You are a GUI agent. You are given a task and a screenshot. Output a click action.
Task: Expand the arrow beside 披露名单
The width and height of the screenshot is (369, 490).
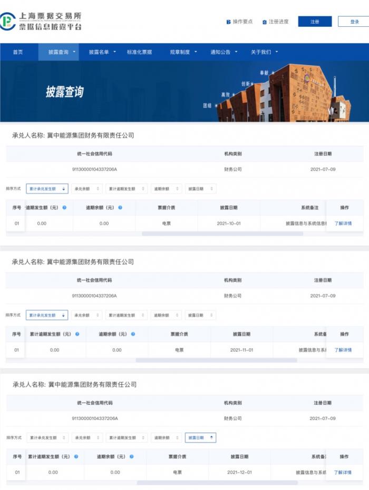(114, 52)
